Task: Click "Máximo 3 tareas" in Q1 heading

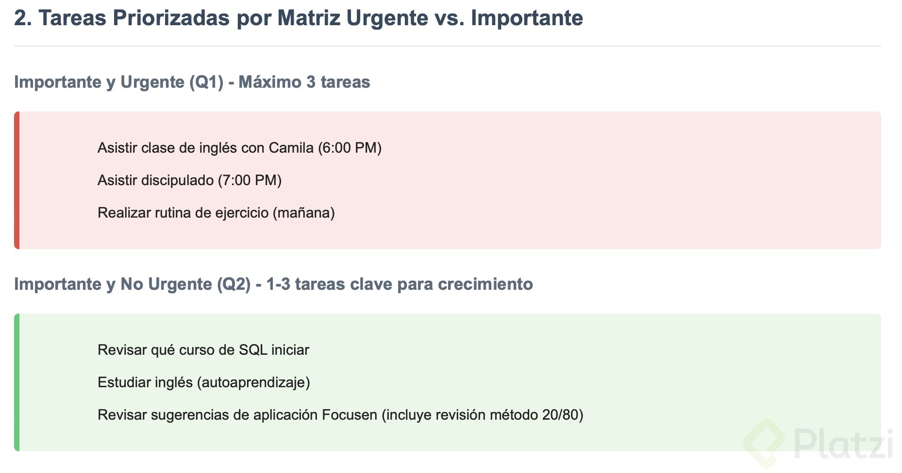Action: [x=304, y=82]
